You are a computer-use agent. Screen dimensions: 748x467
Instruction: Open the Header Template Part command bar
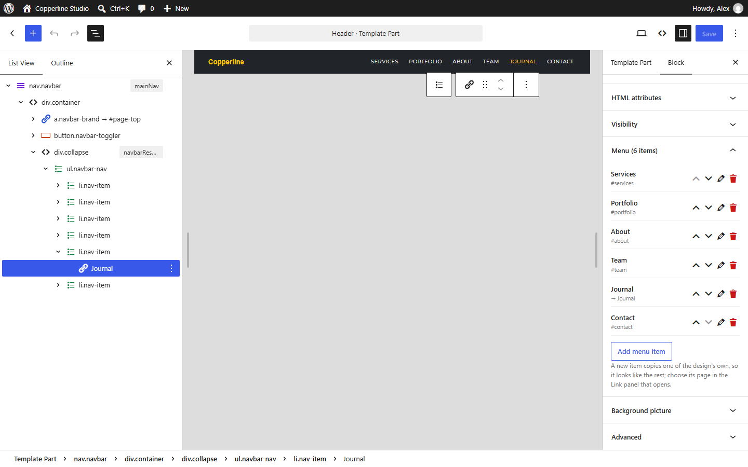366,33
